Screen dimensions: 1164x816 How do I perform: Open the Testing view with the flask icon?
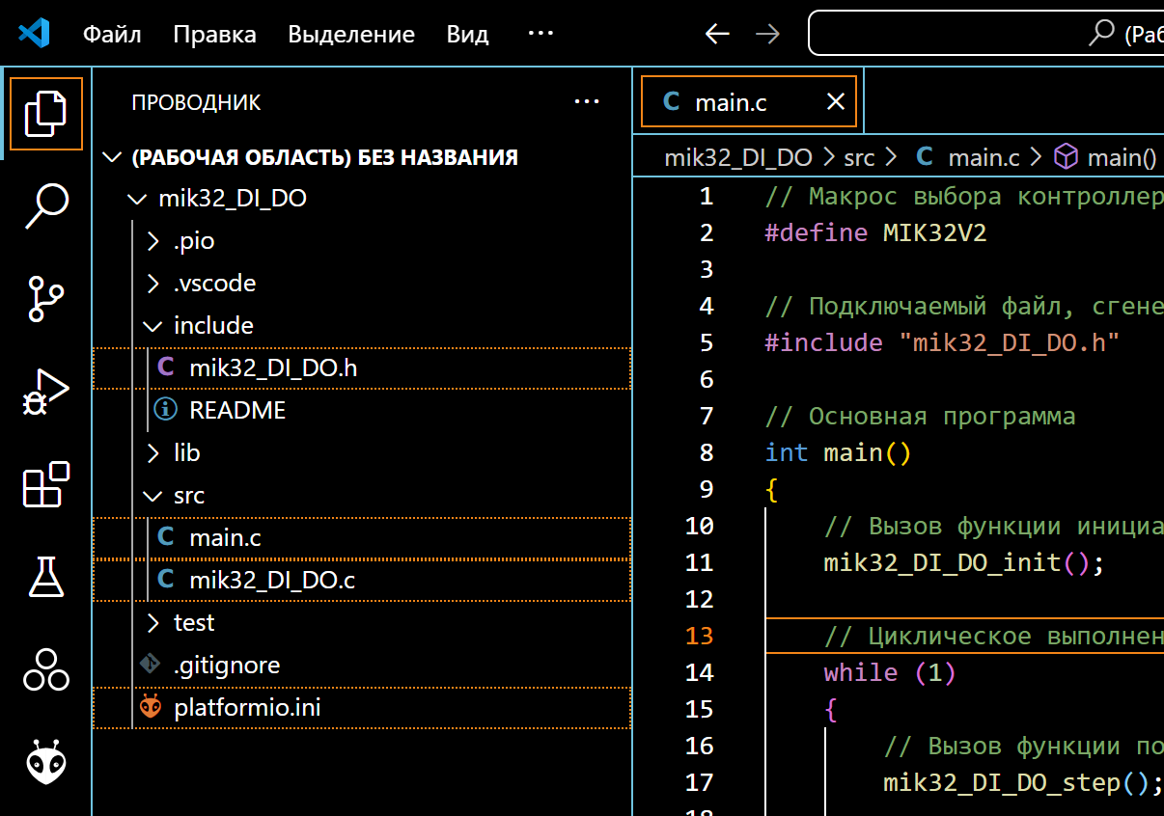(x=44, y=578)
